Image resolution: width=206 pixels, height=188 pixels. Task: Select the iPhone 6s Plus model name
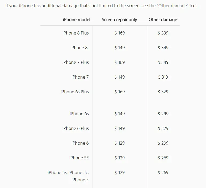pos(75,92)
